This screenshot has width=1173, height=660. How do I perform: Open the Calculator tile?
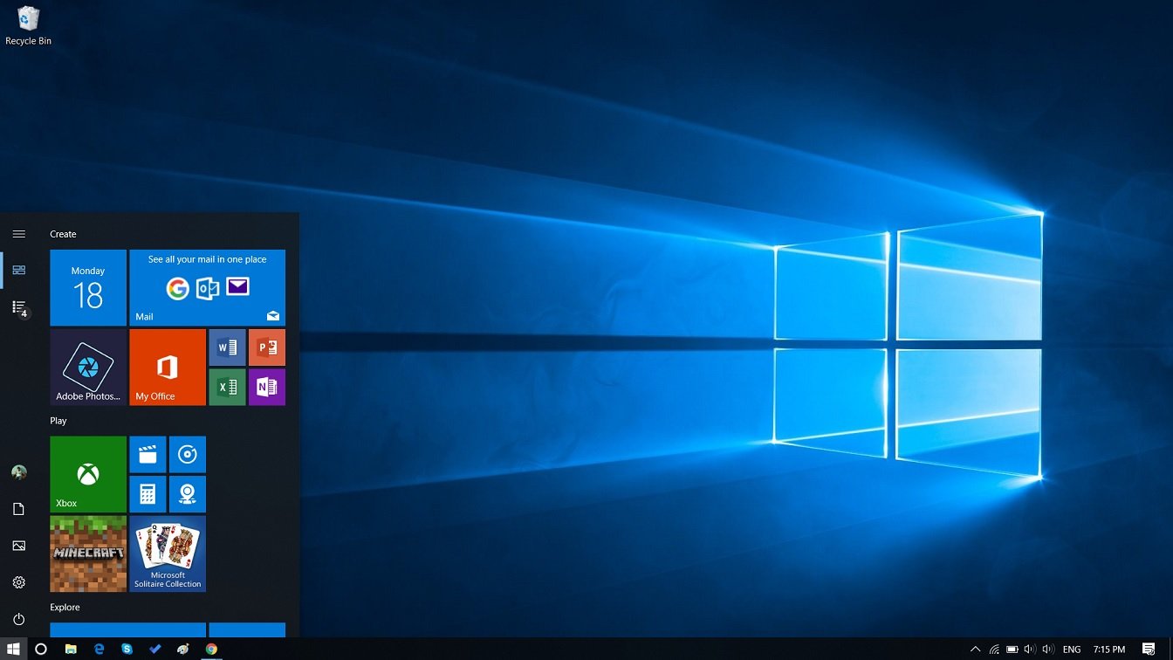pos(147,494)
